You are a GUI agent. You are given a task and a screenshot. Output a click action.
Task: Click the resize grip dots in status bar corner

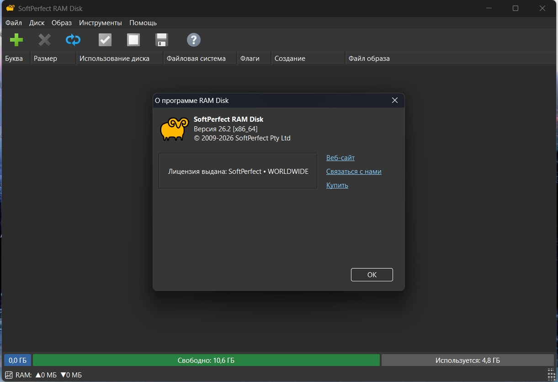click(x=551, y=375)
